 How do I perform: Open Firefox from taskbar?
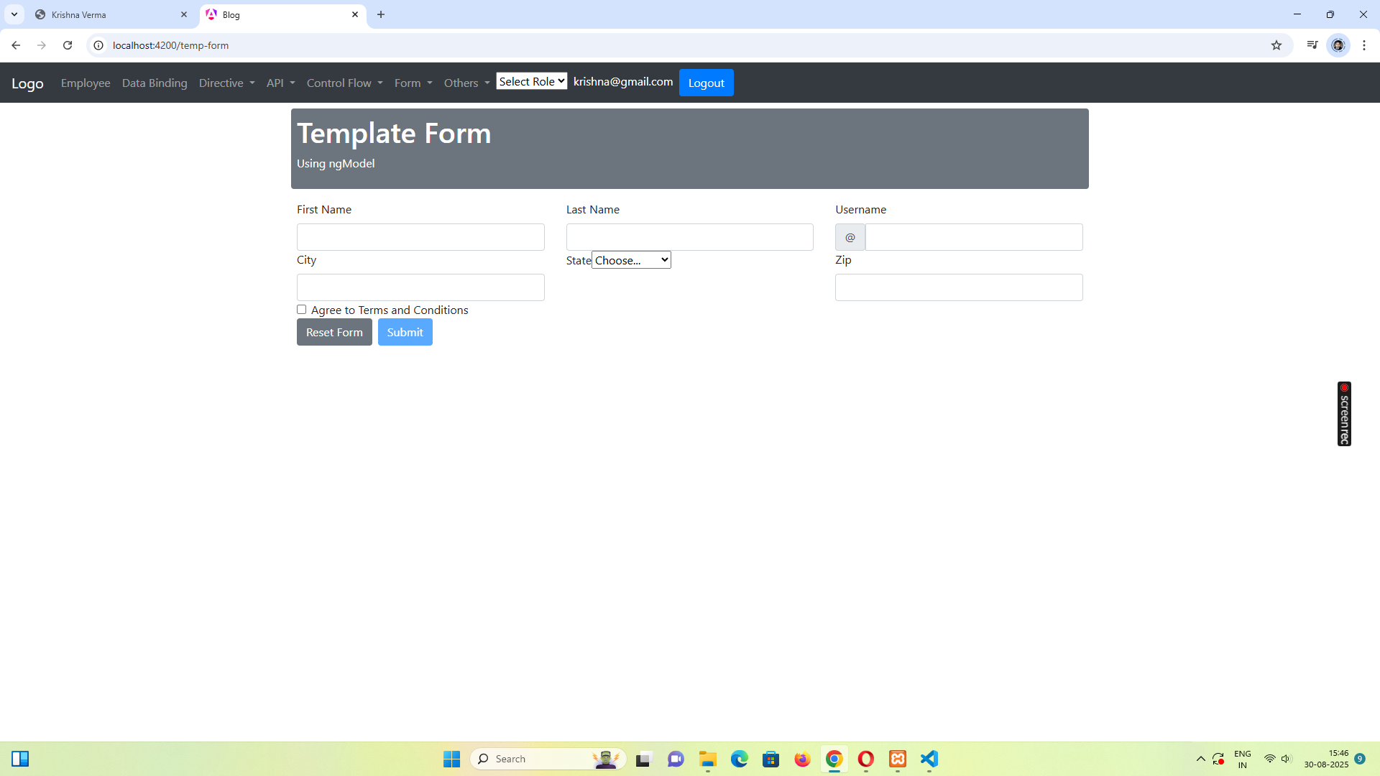pyautogui.click(x=803, y=759)
